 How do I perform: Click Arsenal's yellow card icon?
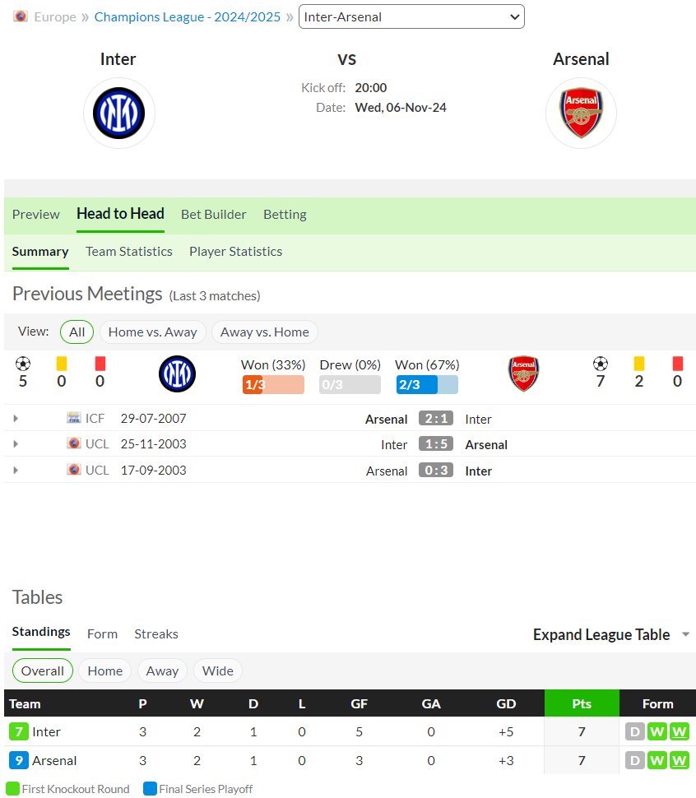[x=639, y=364]
